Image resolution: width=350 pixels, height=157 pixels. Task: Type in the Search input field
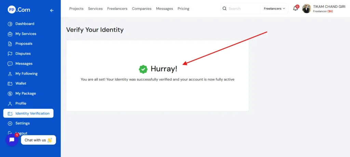pos(243,9)
